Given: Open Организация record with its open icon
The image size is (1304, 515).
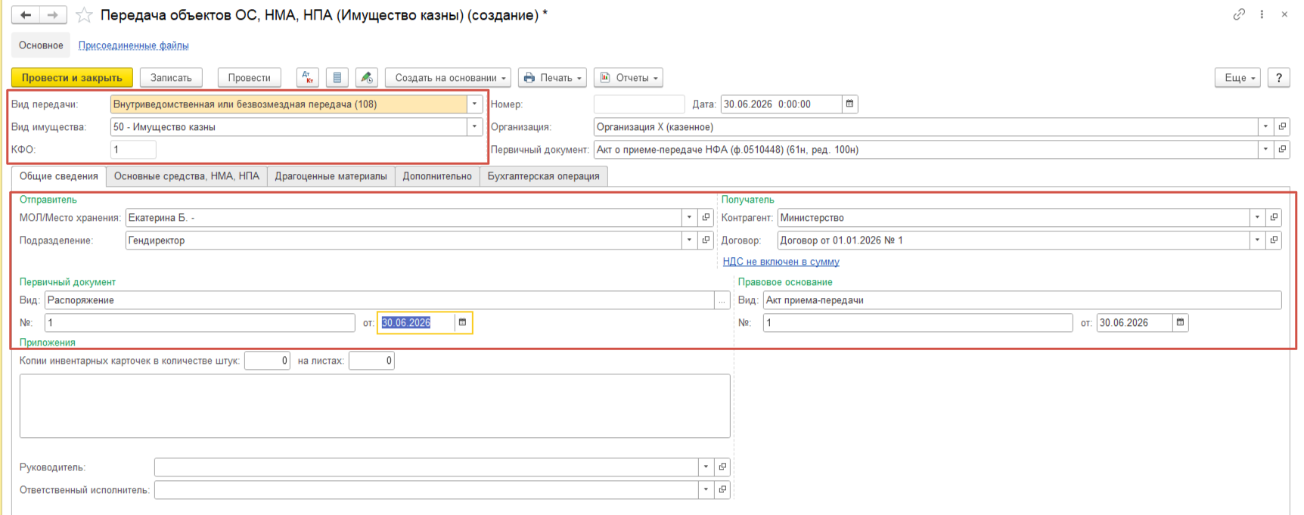Looking at the screenshot, I should [1282, 127].
